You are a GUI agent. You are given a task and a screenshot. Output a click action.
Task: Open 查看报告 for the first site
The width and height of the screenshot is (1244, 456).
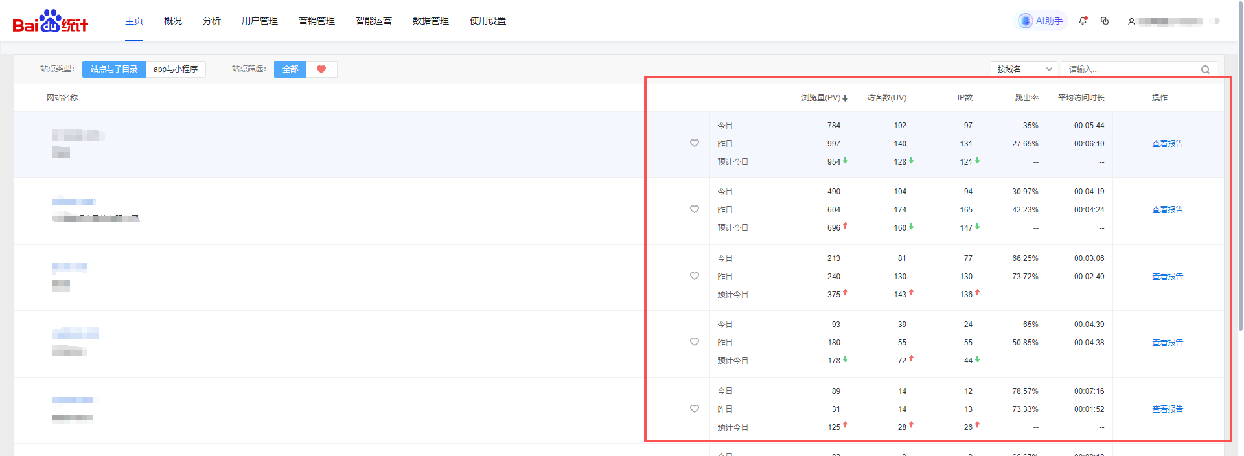click(1168, 144)
